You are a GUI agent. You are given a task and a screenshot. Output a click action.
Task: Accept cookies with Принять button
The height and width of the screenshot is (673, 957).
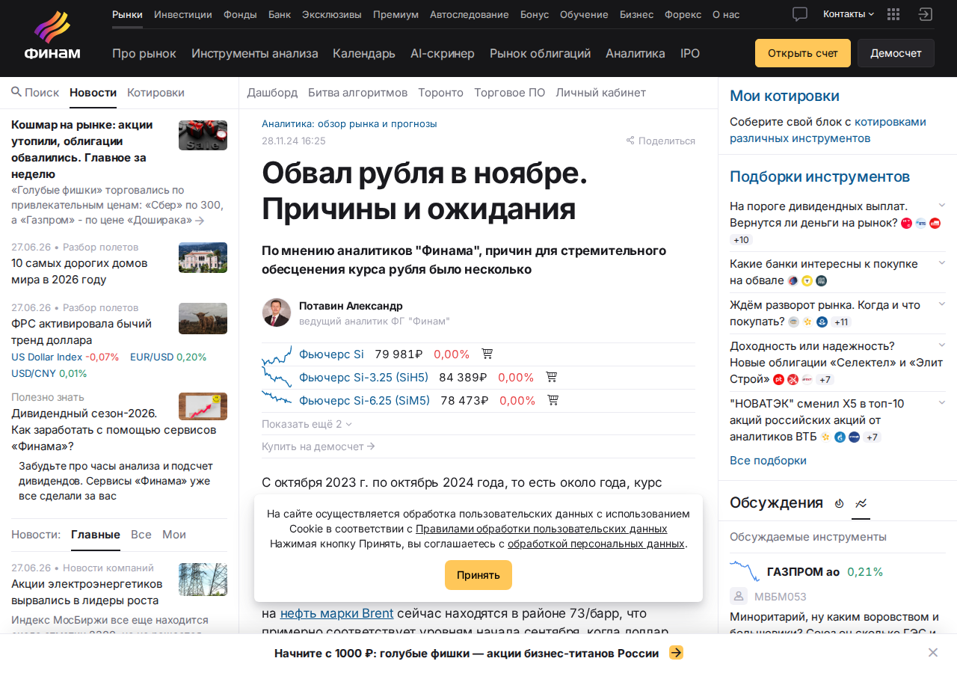tap(478, 575)
